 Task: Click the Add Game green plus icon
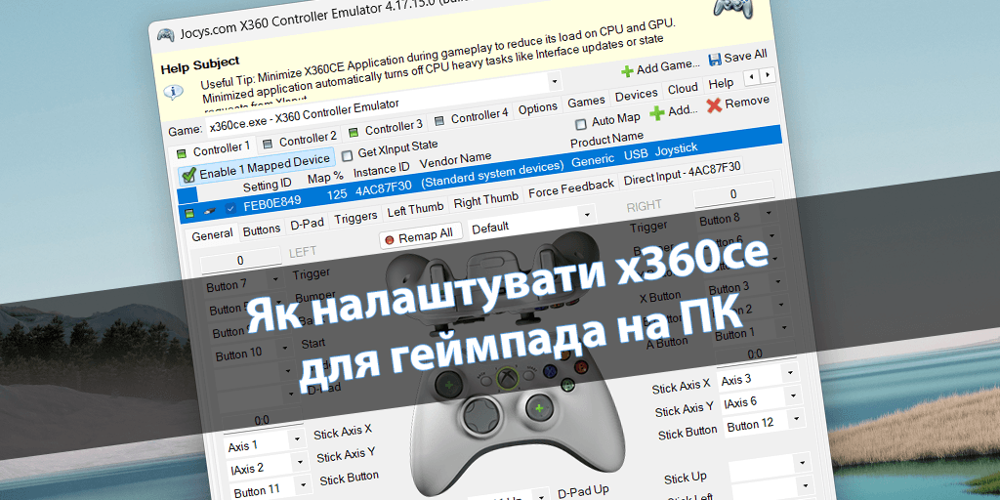[x=627, y=70]
